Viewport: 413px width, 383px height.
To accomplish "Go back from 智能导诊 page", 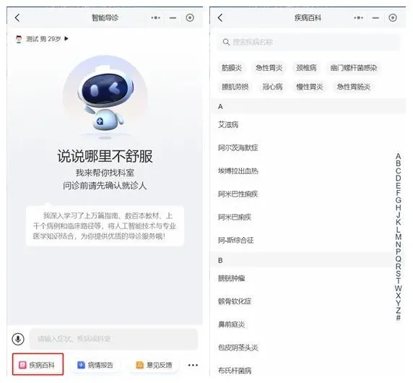I will coord(17,17).
